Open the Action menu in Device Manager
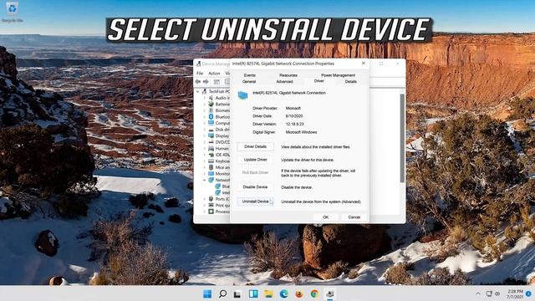Screen dimensions: 535x301 pyautogui.click(x=214, y=74)
